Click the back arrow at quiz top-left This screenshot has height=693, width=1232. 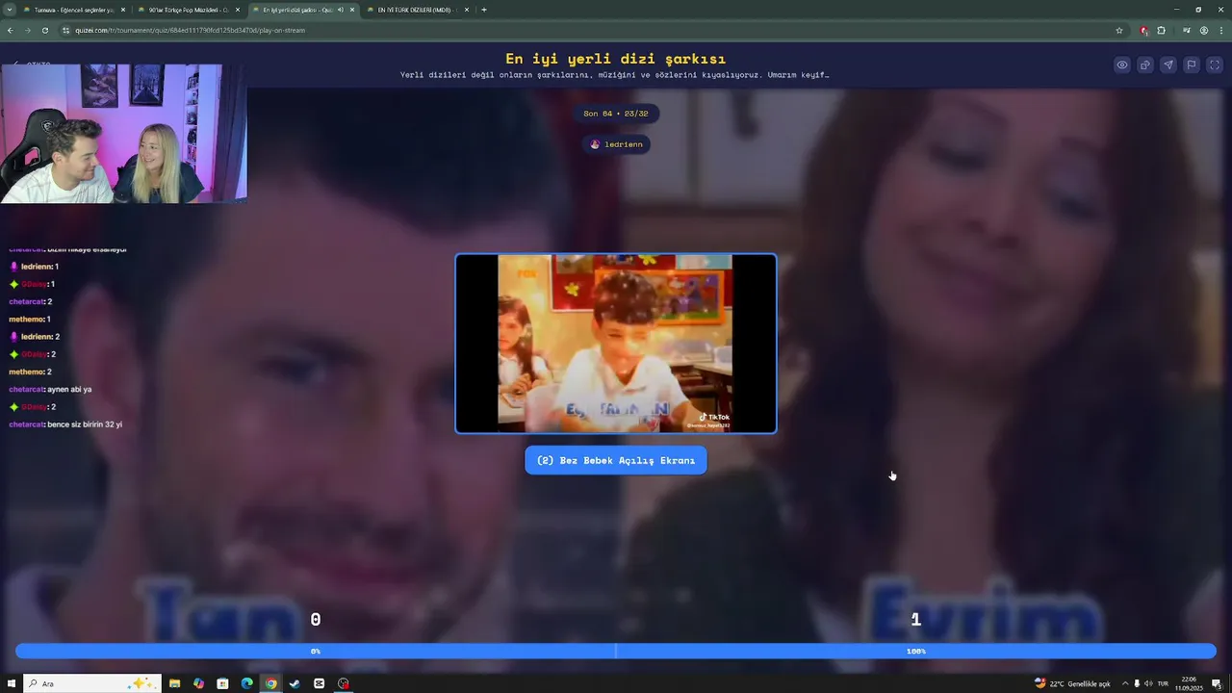click(x=16, y=65)
